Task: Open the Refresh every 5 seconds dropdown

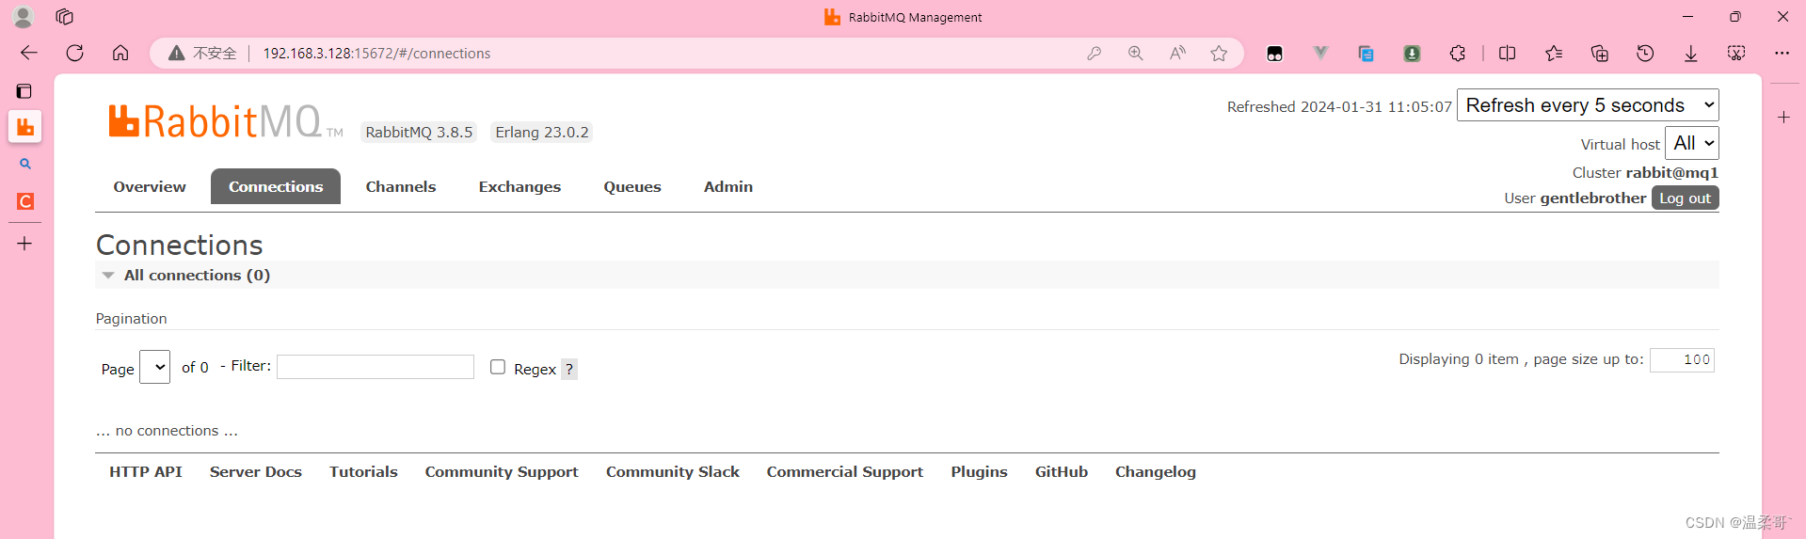Action: (x=1588, y=104)
